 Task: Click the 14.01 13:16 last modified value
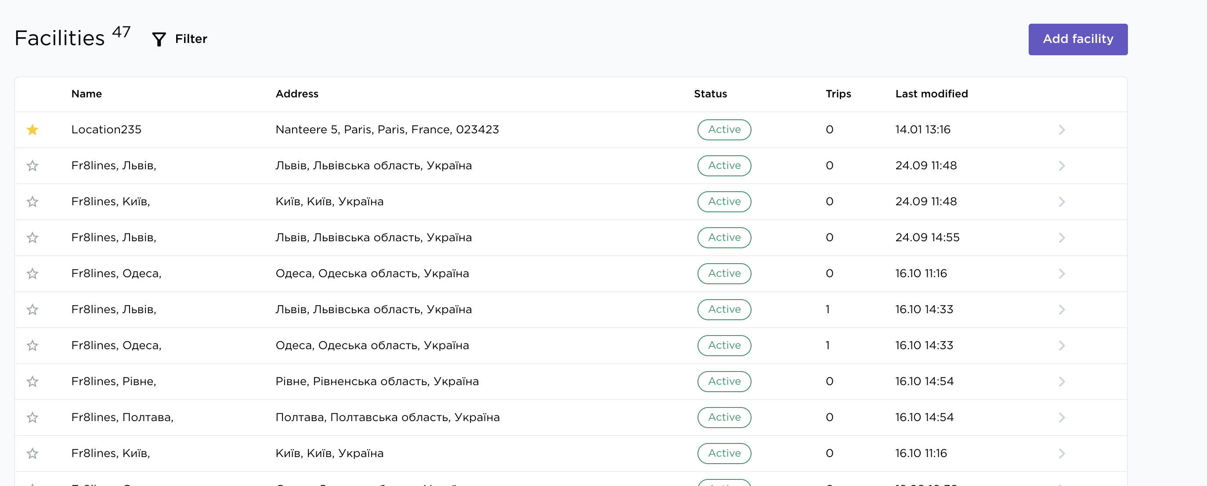click(x=922, y=129)
